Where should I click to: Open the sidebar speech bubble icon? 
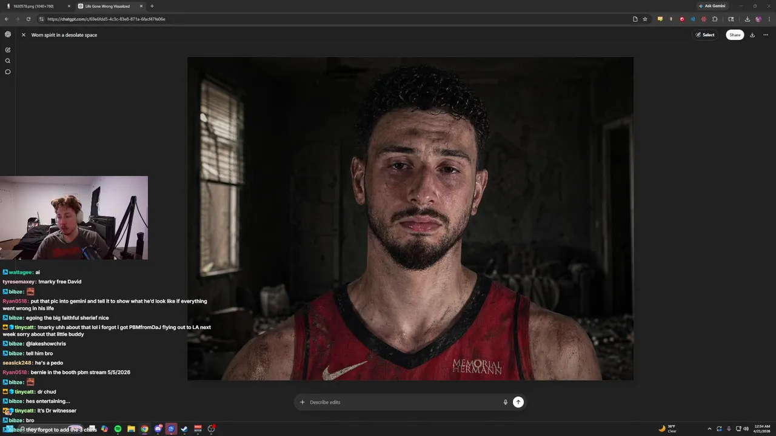pyautogui.click(x=8, y=72)
